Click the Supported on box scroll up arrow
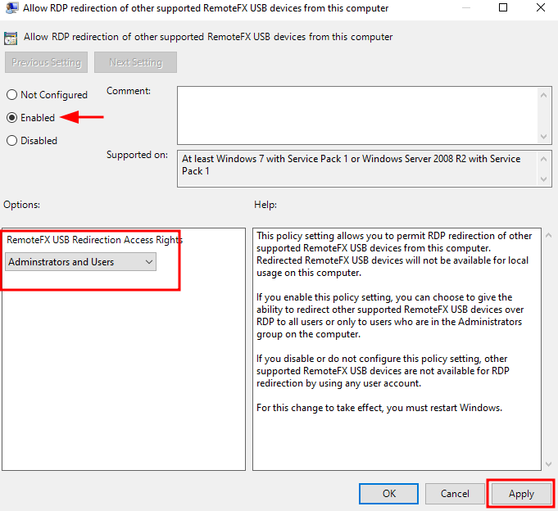Viewport: 558px width, 511px height. pos(545,157)
